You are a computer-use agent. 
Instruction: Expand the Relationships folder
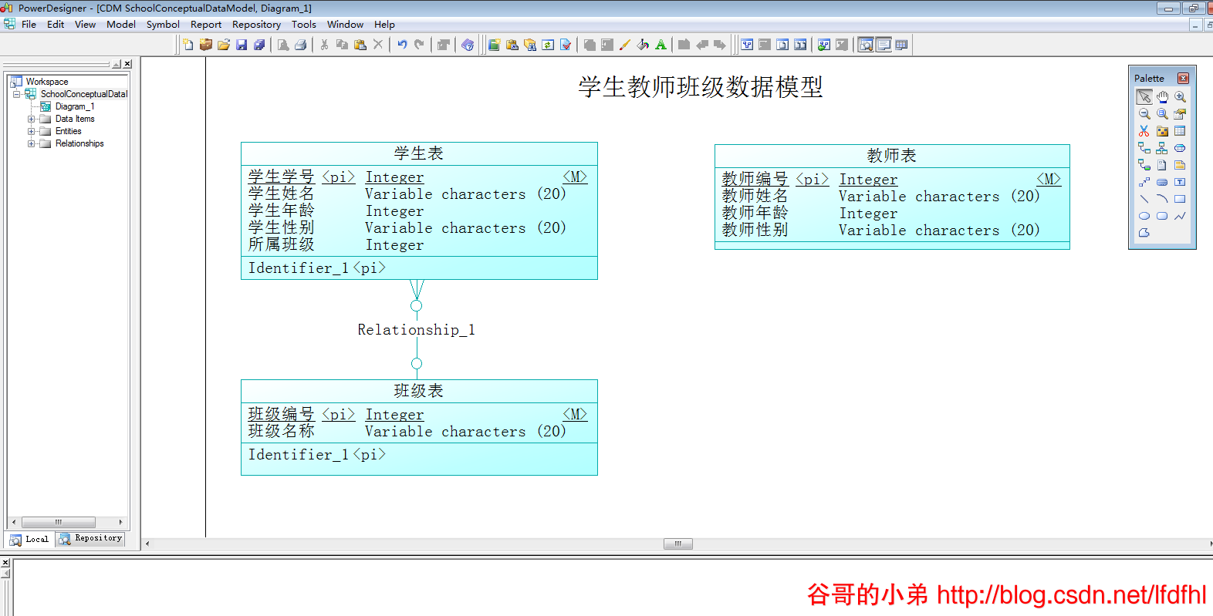[31, 143]
